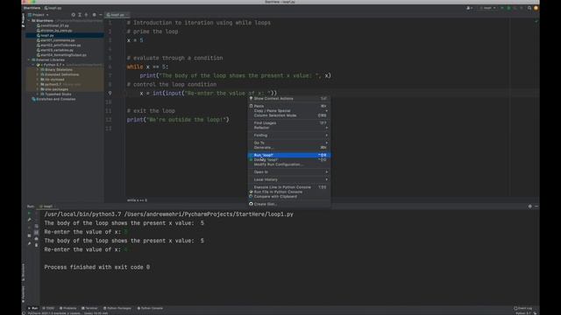Image resolution: width=561 pixels, height=315 pixels.
Task: Choose Create Gist... in context menu
Action: tap(288, 204)
